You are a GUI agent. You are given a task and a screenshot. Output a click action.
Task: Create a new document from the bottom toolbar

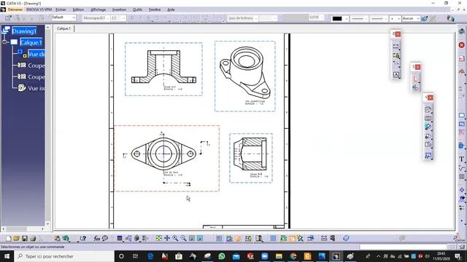pos(9,238)
